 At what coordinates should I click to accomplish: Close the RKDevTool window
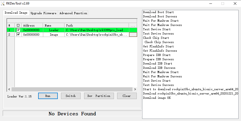235,3
